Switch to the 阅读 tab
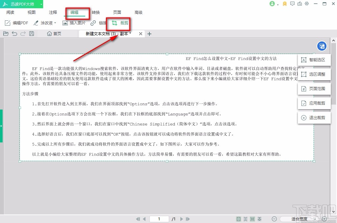The image size is (337, 223). pyautogui.click(x=10, y=12)
